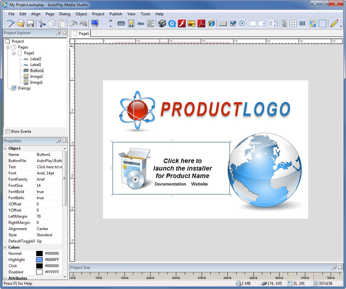
Task: Insert a new Flash object
Action: [182, 23]
